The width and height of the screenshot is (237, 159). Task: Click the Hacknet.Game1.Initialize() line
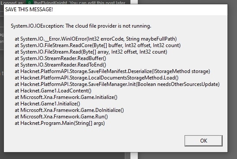coord(47,104)
